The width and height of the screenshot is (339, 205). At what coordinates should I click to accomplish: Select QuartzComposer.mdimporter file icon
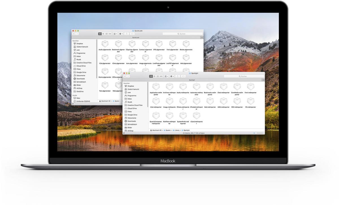pyautogui.click(x=156, y=116)
